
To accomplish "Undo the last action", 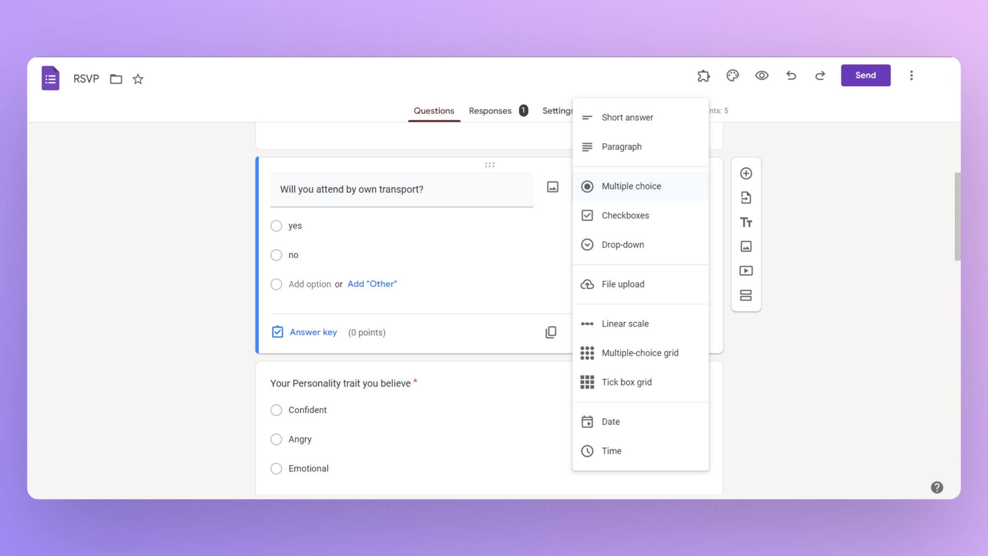I will coord(791,75).
